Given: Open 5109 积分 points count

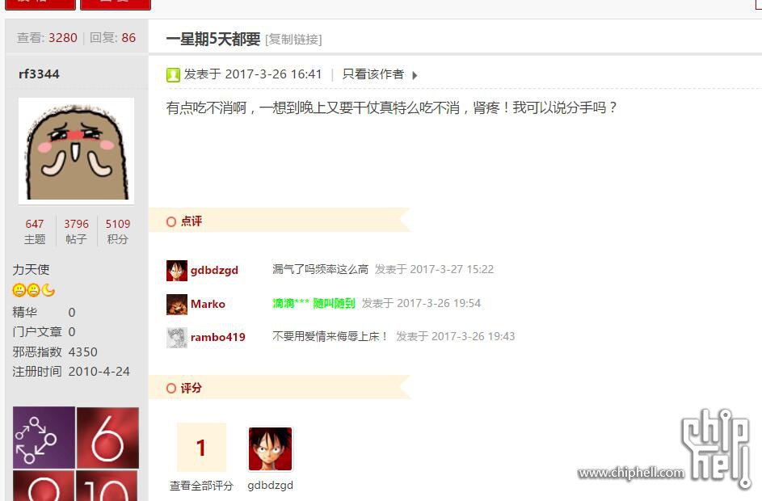Looking at the screenshot, I should [118, 231].
